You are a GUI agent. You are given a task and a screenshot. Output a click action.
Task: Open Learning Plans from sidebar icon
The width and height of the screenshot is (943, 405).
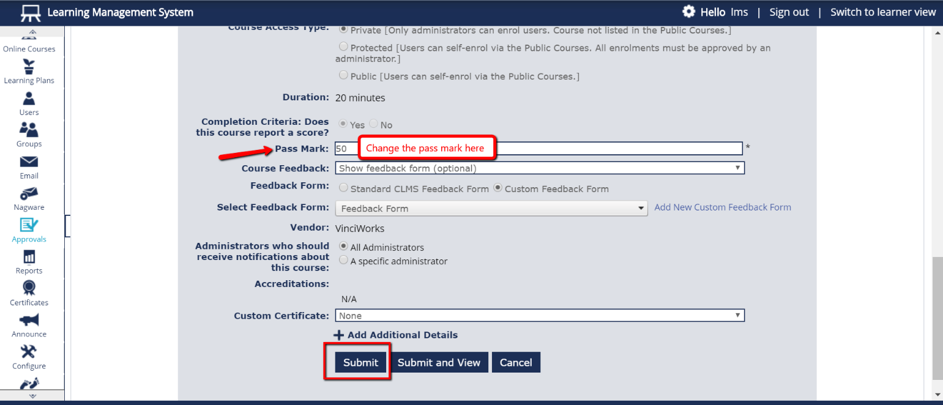(x=29, y=67)
